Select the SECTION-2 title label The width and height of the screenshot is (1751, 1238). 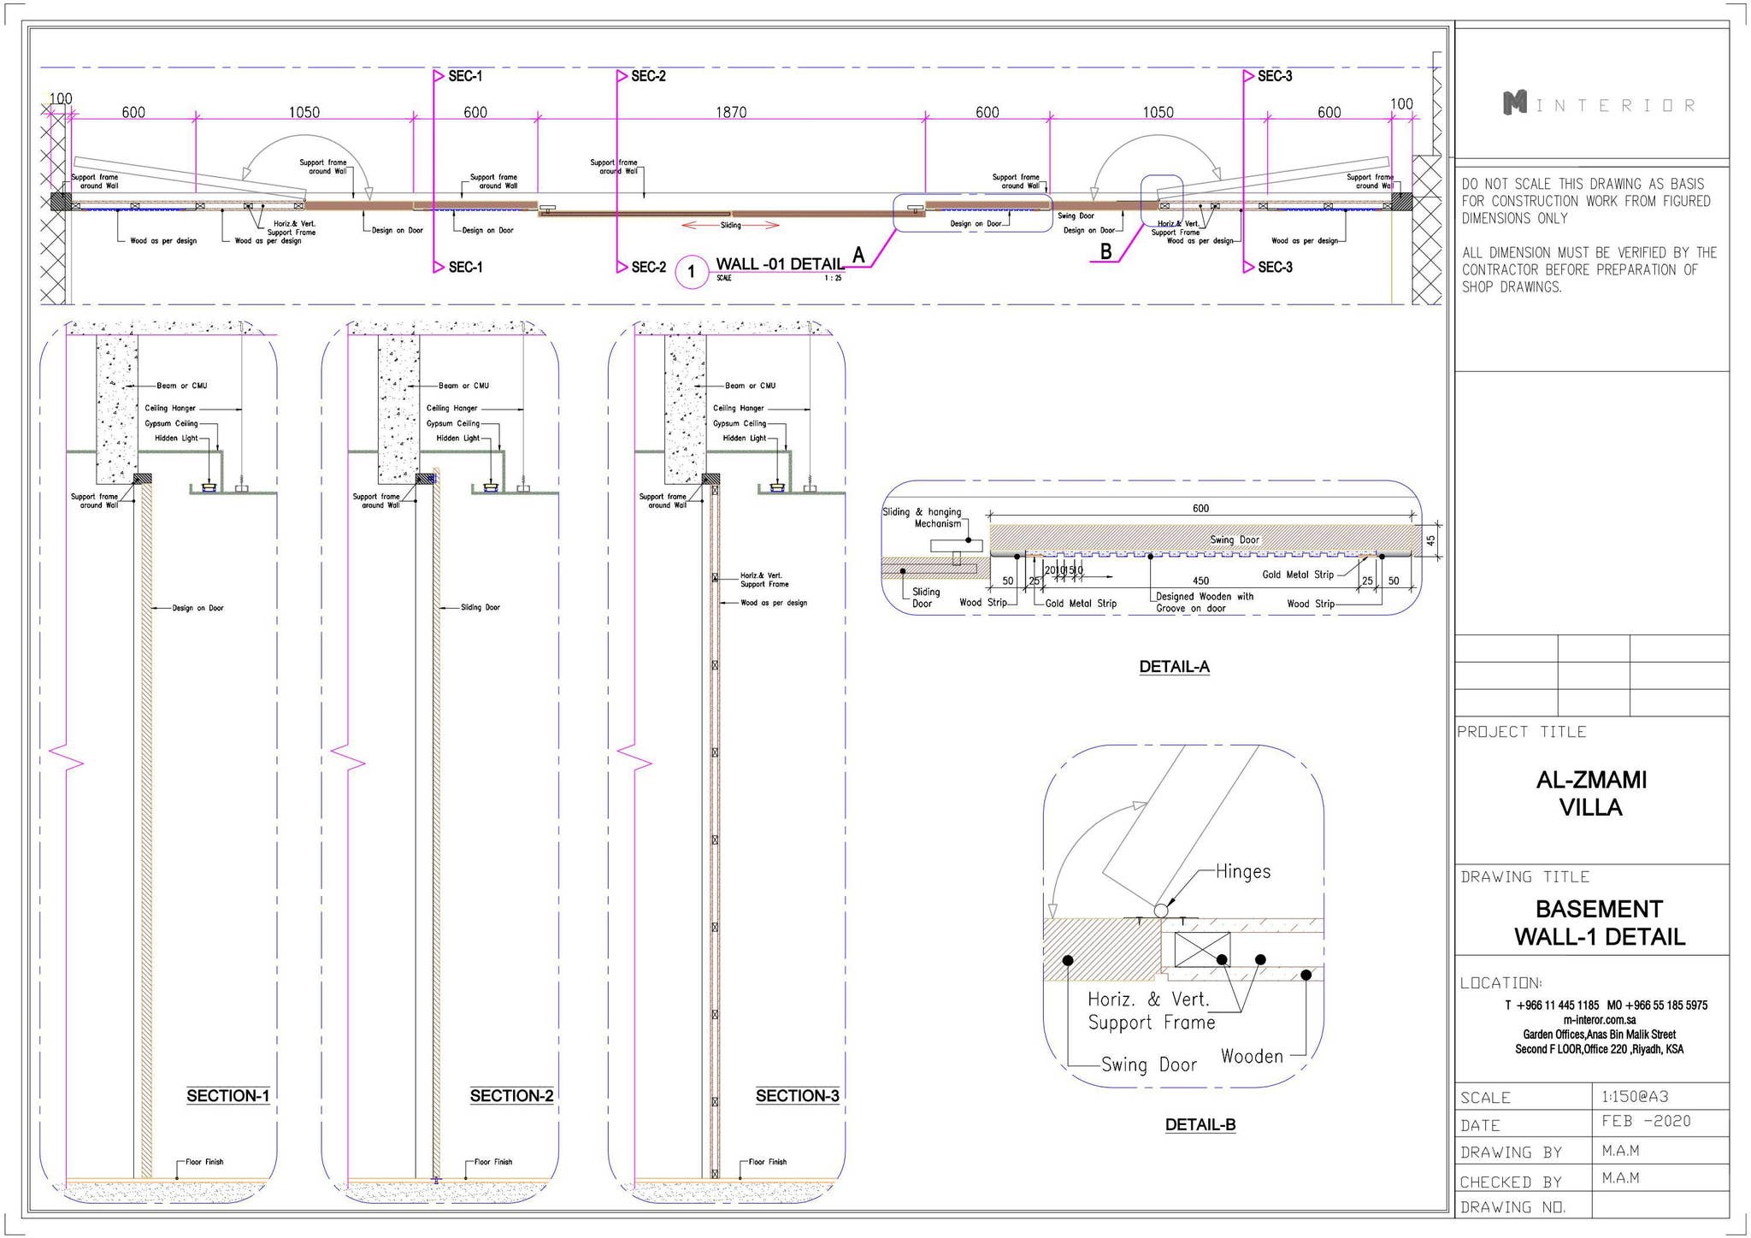point(511,1096)
